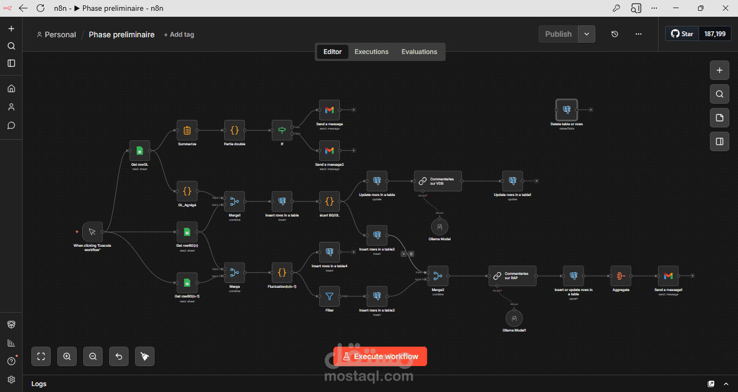Add a node with the canvas plus button
This screenshot has width=738, height=392.
coord(719,70)
